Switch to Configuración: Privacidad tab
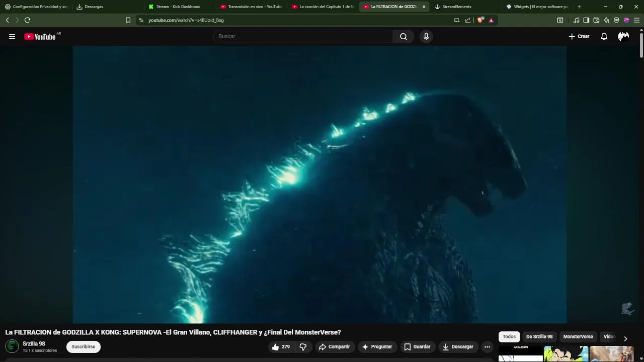 (36, 7)
